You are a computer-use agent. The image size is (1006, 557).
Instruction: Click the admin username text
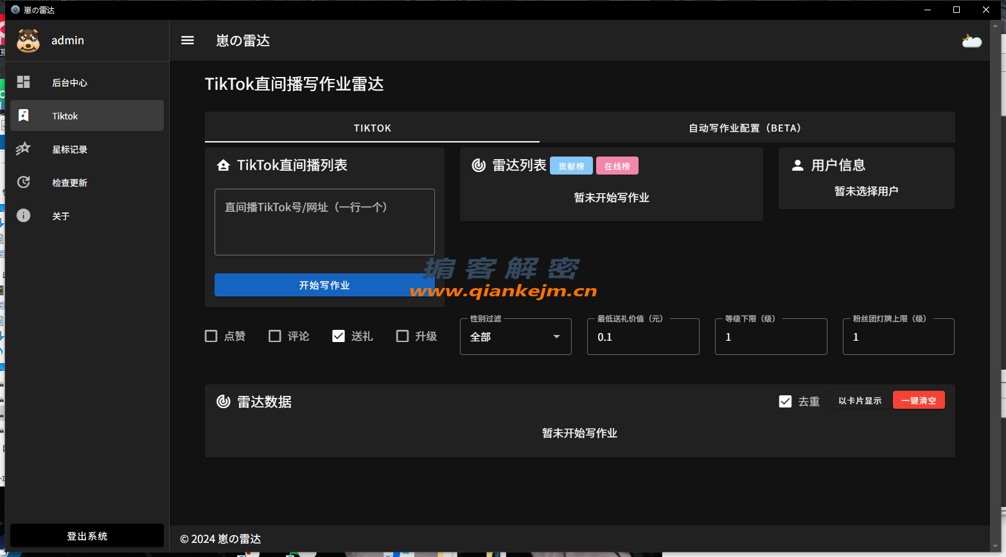(x=67, y=40)
